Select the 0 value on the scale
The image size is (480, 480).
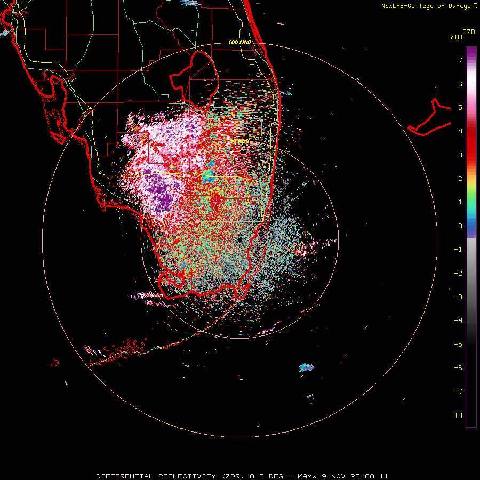pyautogui.click(x=460, y=226)
